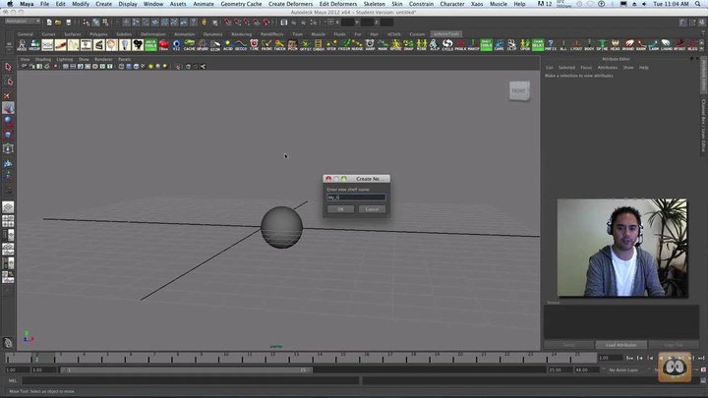Click the TIME shelf icon with clock
Image resolution: width=708 pixels, height=398 pixels.
click(x=254, y=45)
